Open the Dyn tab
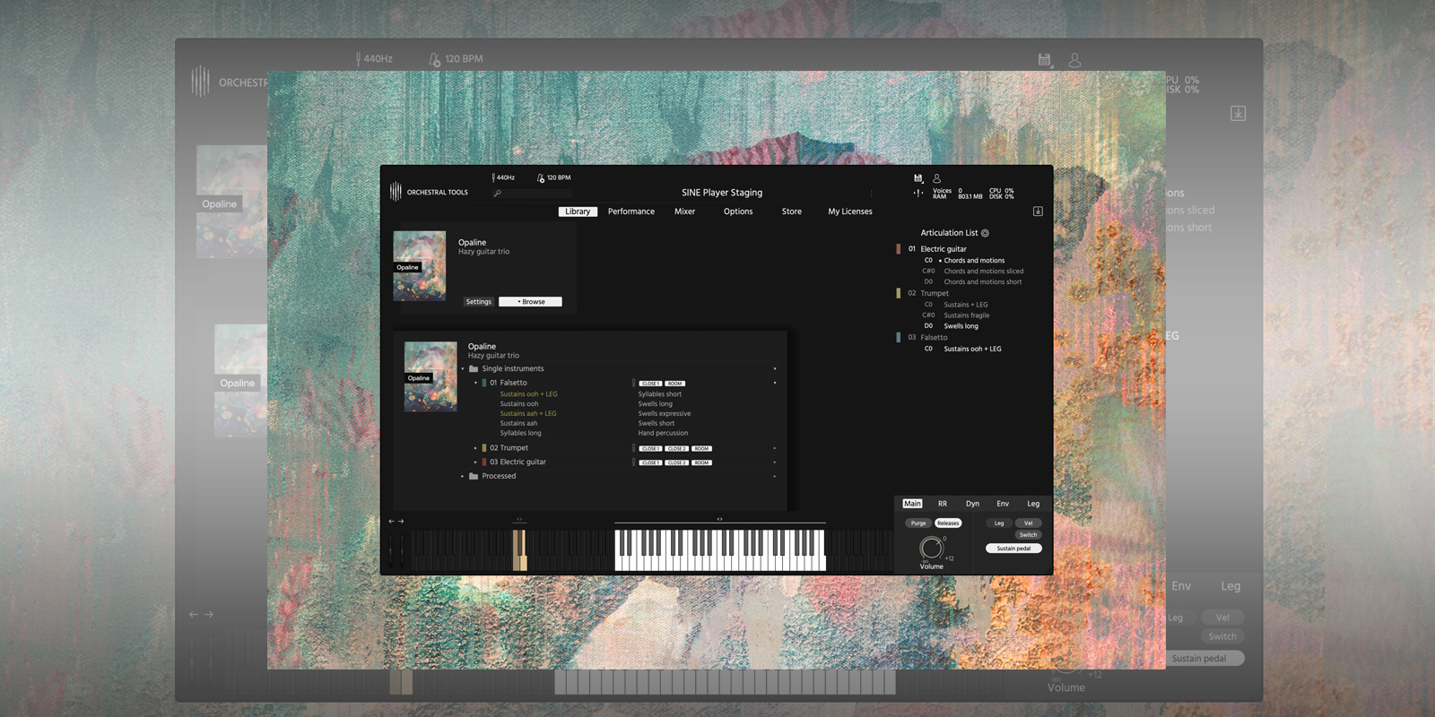Viewport: 1435px width, 717px height. pyautogui.click(x=972, y=504)
